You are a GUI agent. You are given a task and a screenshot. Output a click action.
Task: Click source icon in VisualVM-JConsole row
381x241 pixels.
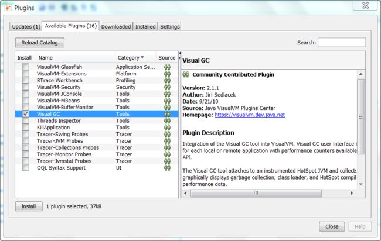point(167,94)
